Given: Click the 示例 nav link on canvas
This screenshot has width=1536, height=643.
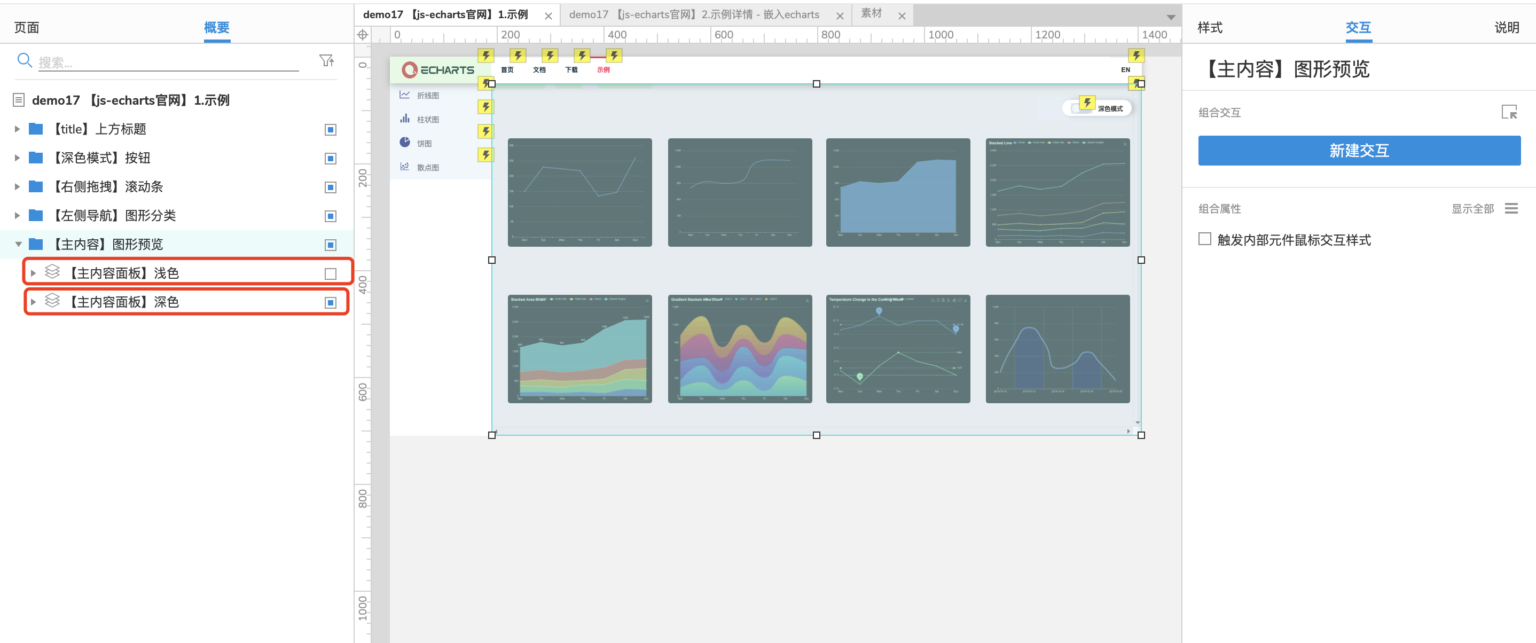Looking at the screenshot, I should 603,70.
